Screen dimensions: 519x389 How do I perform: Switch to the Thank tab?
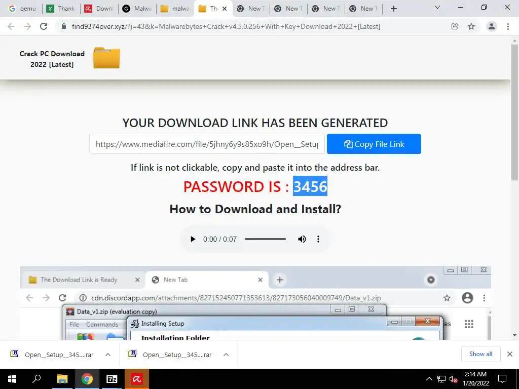61,9
